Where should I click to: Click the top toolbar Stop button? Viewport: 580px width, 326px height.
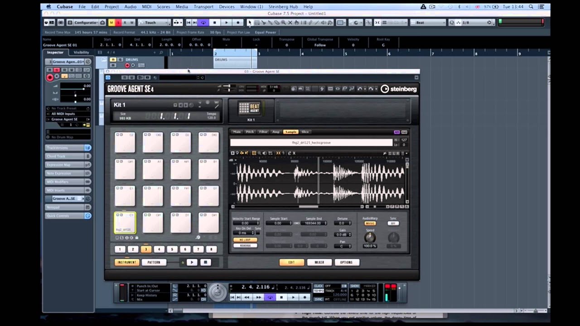(215, 23)
